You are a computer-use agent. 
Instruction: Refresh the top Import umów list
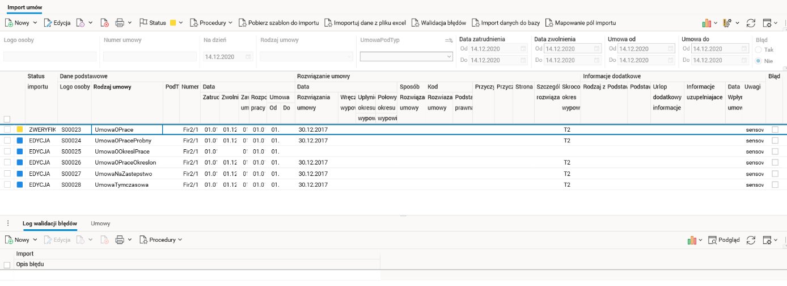751,23
